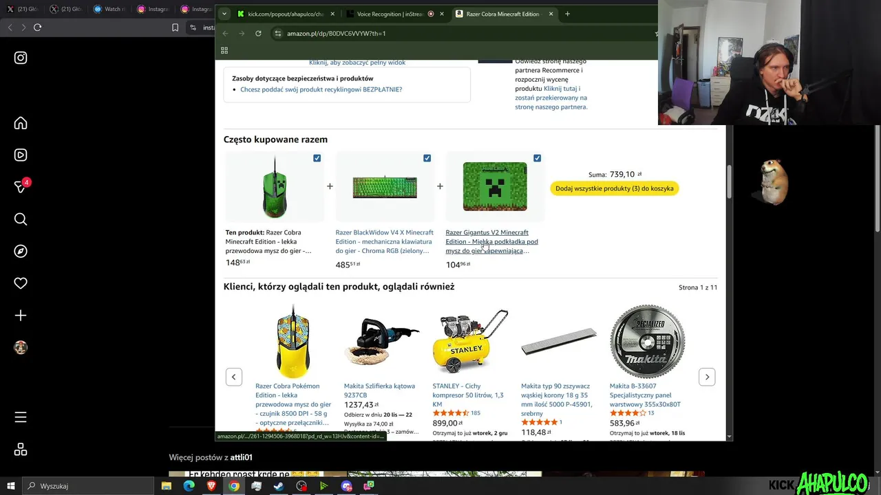Open Instagram search magnifier icon
This screenshot has height=495, width=881.
pyautogui.click(x=21, y=219)
